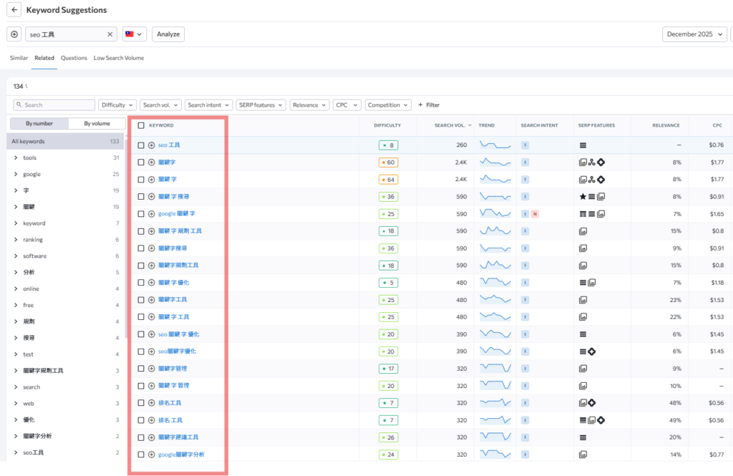Click the plus icon left of search box
Image resolution: width=733 pixels, height=476 pixels.
[14, 34]
